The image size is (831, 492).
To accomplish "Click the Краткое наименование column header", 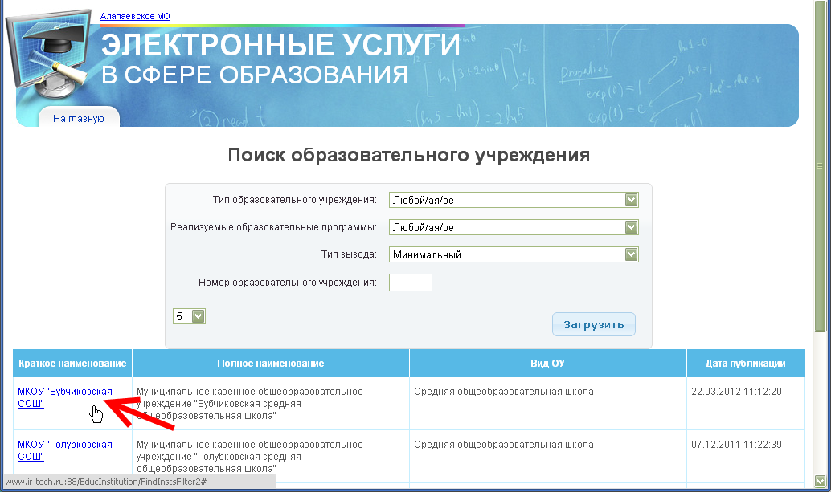I will coord(72,364).
